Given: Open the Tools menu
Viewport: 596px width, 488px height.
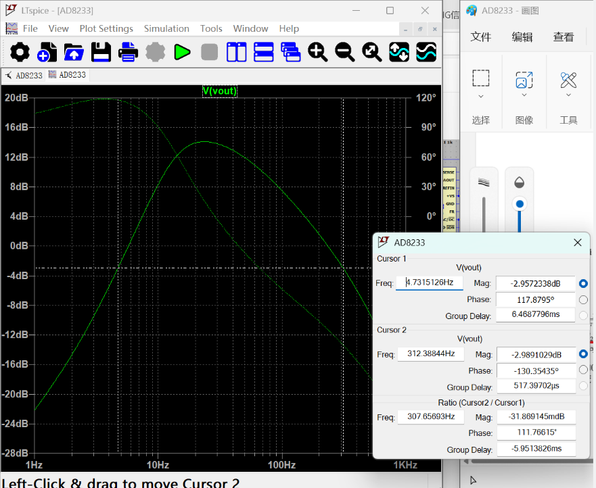Looking at the screenshot, I should (x=211, y=28).
